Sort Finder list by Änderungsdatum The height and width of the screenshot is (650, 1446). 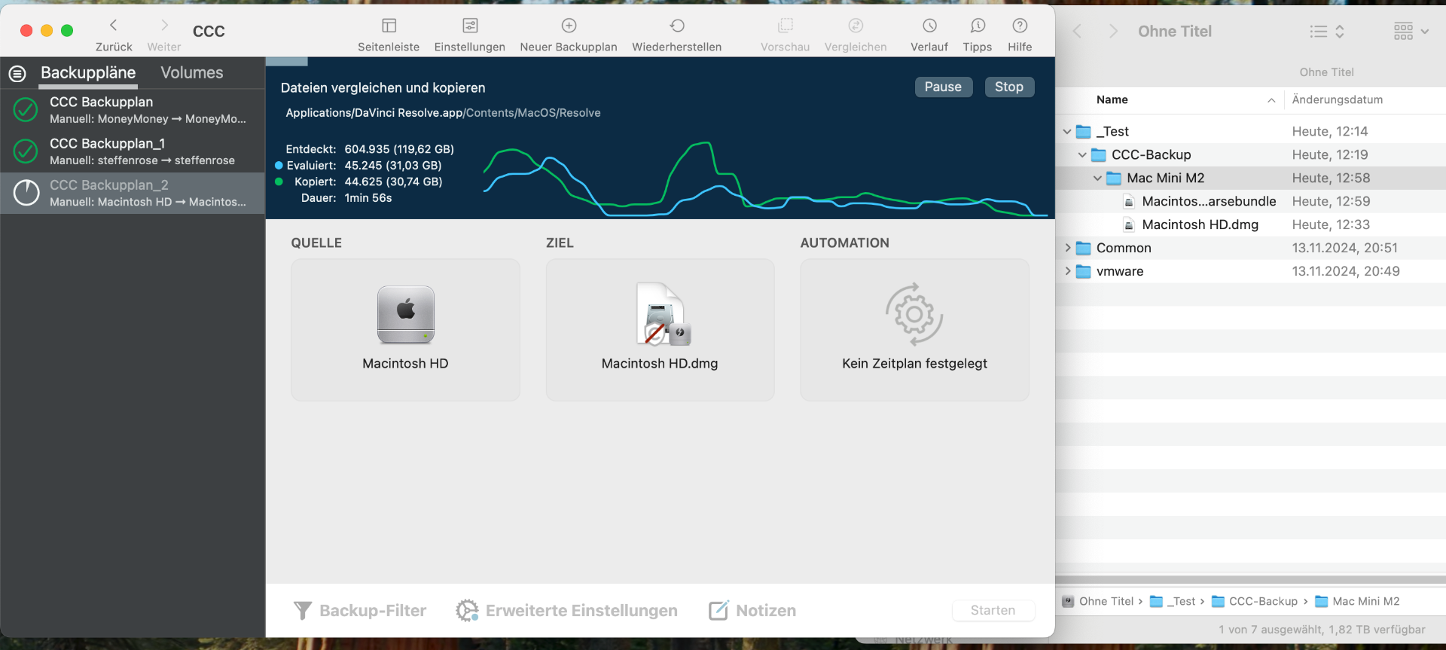pos(1338,99)
